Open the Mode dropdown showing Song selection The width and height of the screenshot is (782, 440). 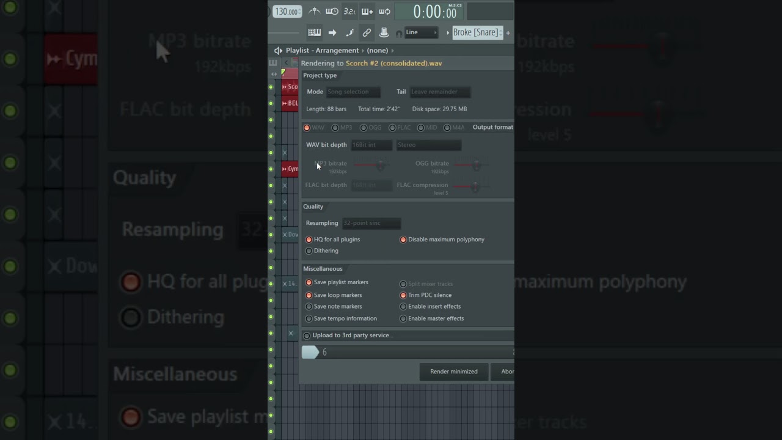(353, 92)
